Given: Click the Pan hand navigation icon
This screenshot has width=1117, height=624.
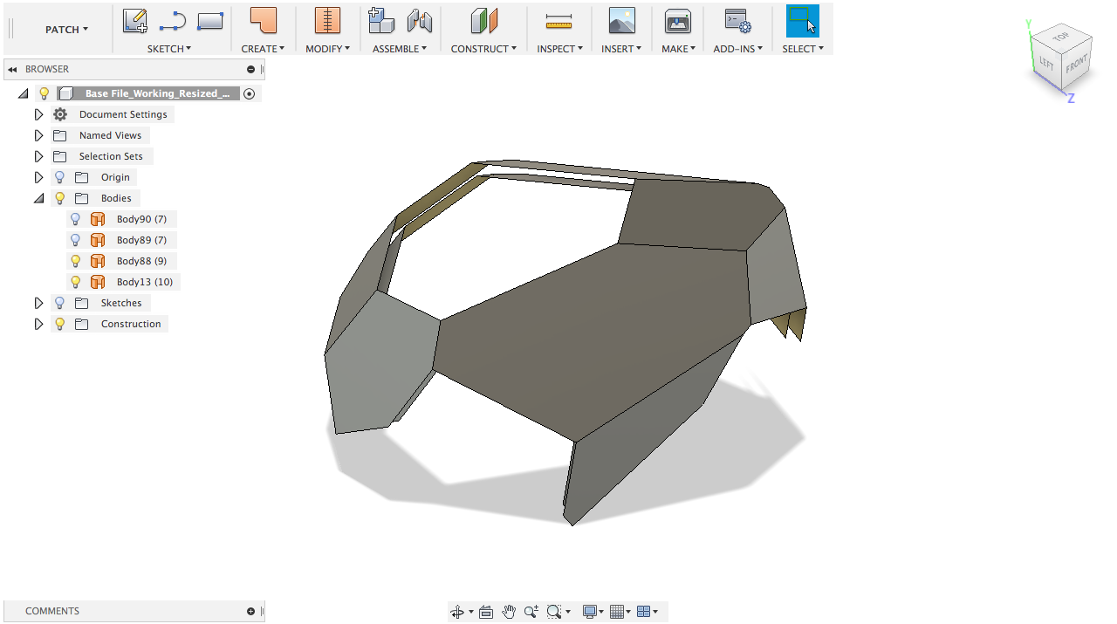Looking at the screenshot, I should (x=510, y=612).
